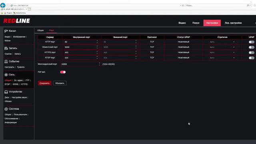Click the Обновить button
256x144 pixels.
60,83
